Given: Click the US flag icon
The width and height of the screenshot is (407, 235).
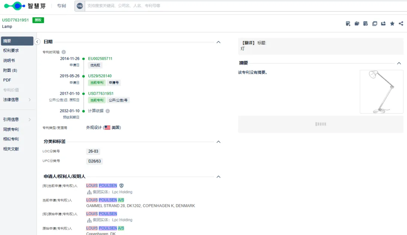Looking at the screenshot, I should click(x=107, y=127).
